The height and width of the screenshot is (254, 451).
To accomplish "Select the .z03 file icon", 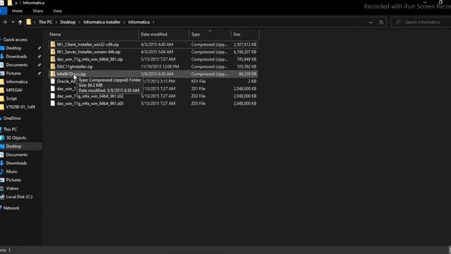I will click(53, 104).
